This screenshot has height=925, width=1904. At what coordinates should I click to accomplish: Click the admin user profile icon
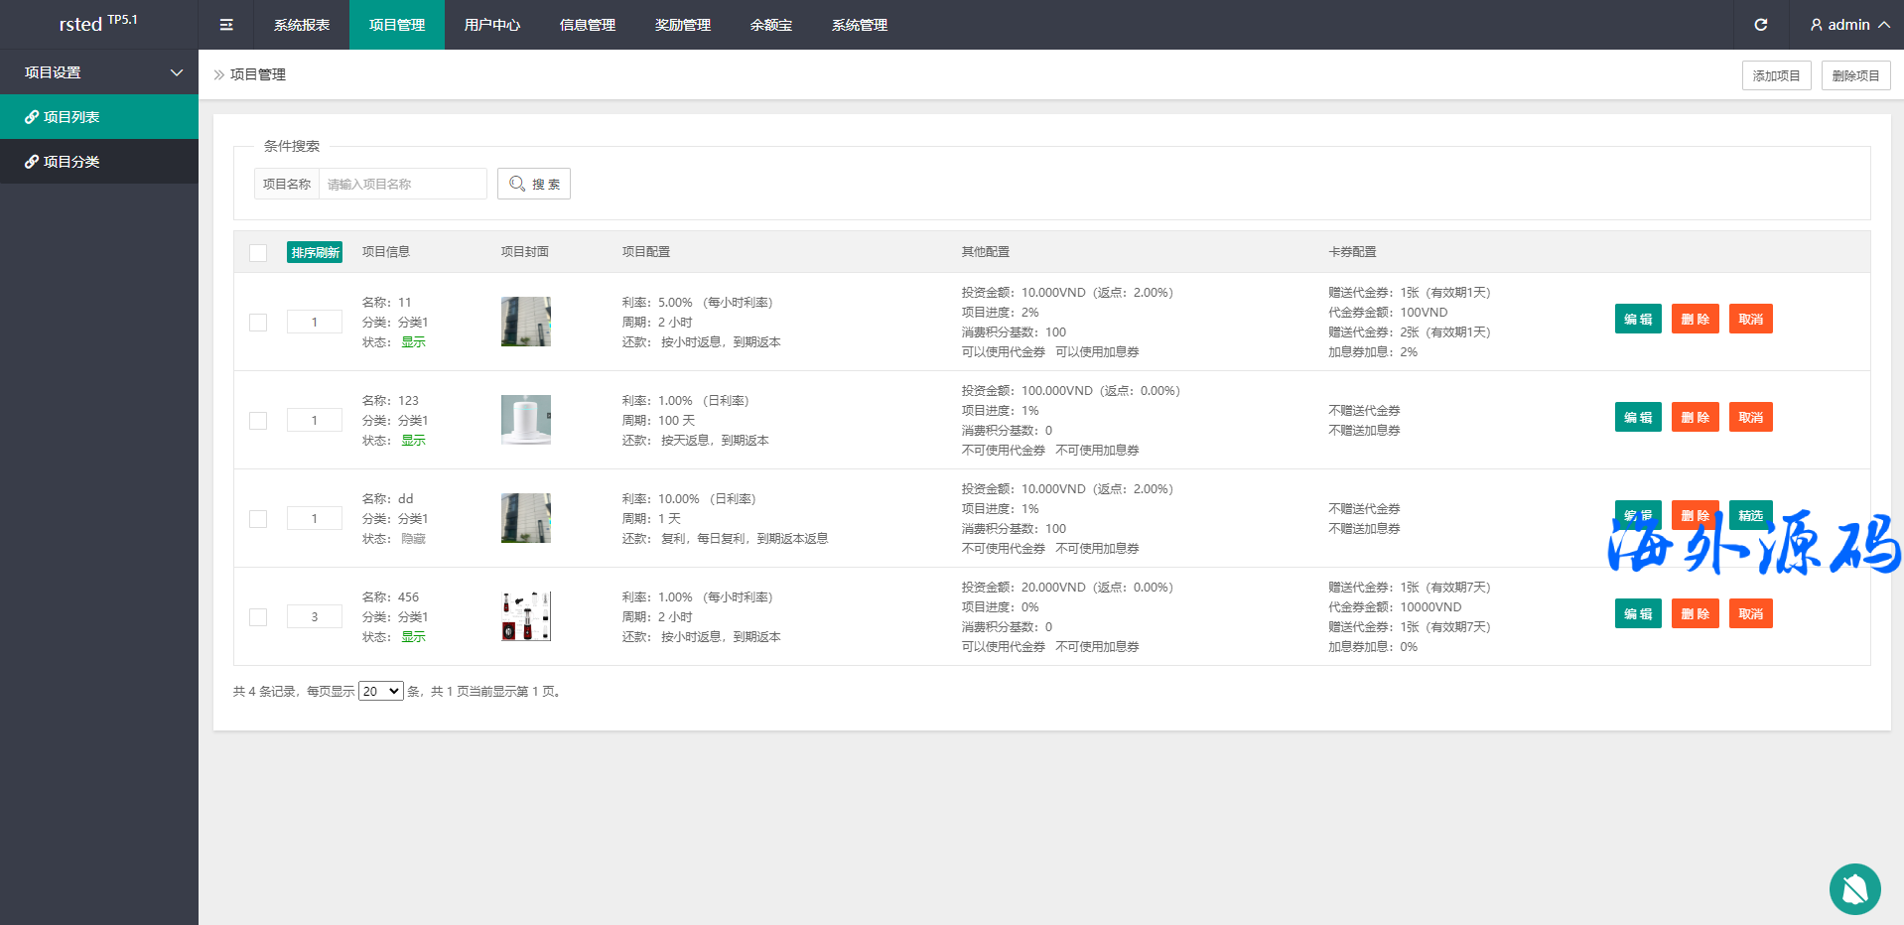[x=1816, y=25]
